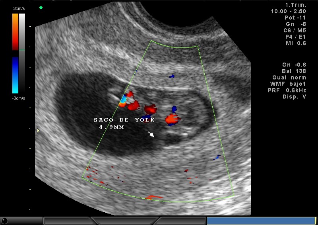The image size is (318, 225).
Task: Select the white arrow annotation pointer
Action: pos(151,135)
